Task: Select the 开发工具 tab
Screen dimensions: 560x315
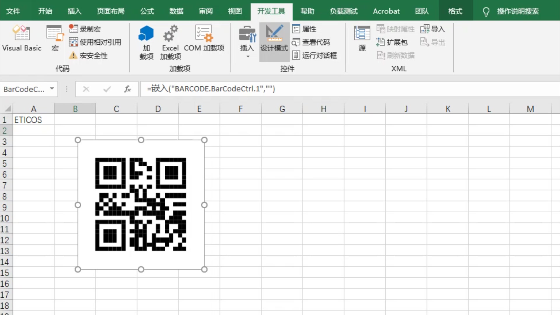Action: click(x=271, y=11)
